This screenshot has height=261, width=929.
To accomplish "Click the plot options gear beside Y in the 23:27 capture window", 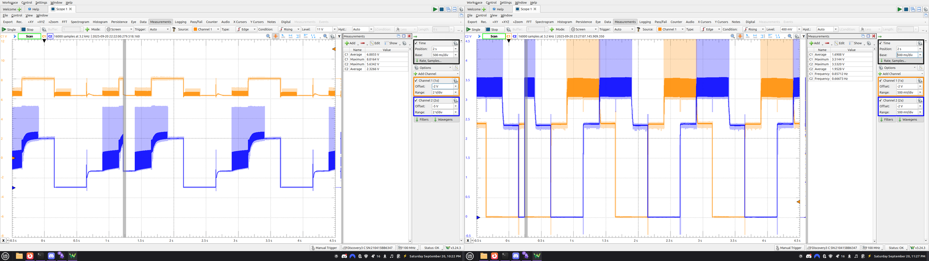I will click(x=797, y=36).
